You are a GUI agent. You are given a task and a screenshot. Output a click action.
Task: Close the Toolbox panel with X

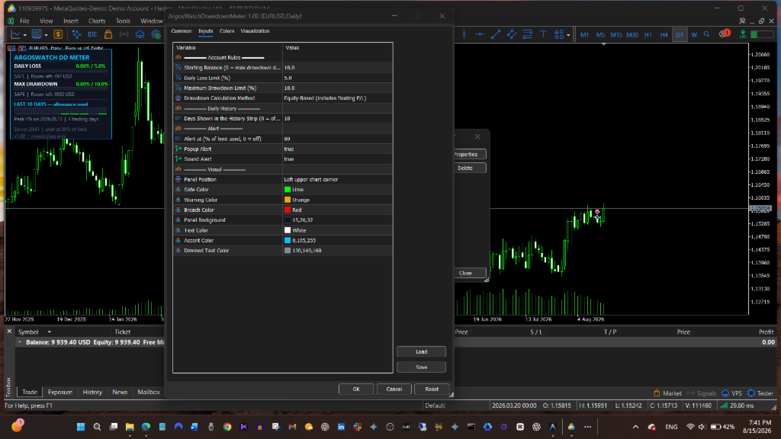click(x=9, y=331)
